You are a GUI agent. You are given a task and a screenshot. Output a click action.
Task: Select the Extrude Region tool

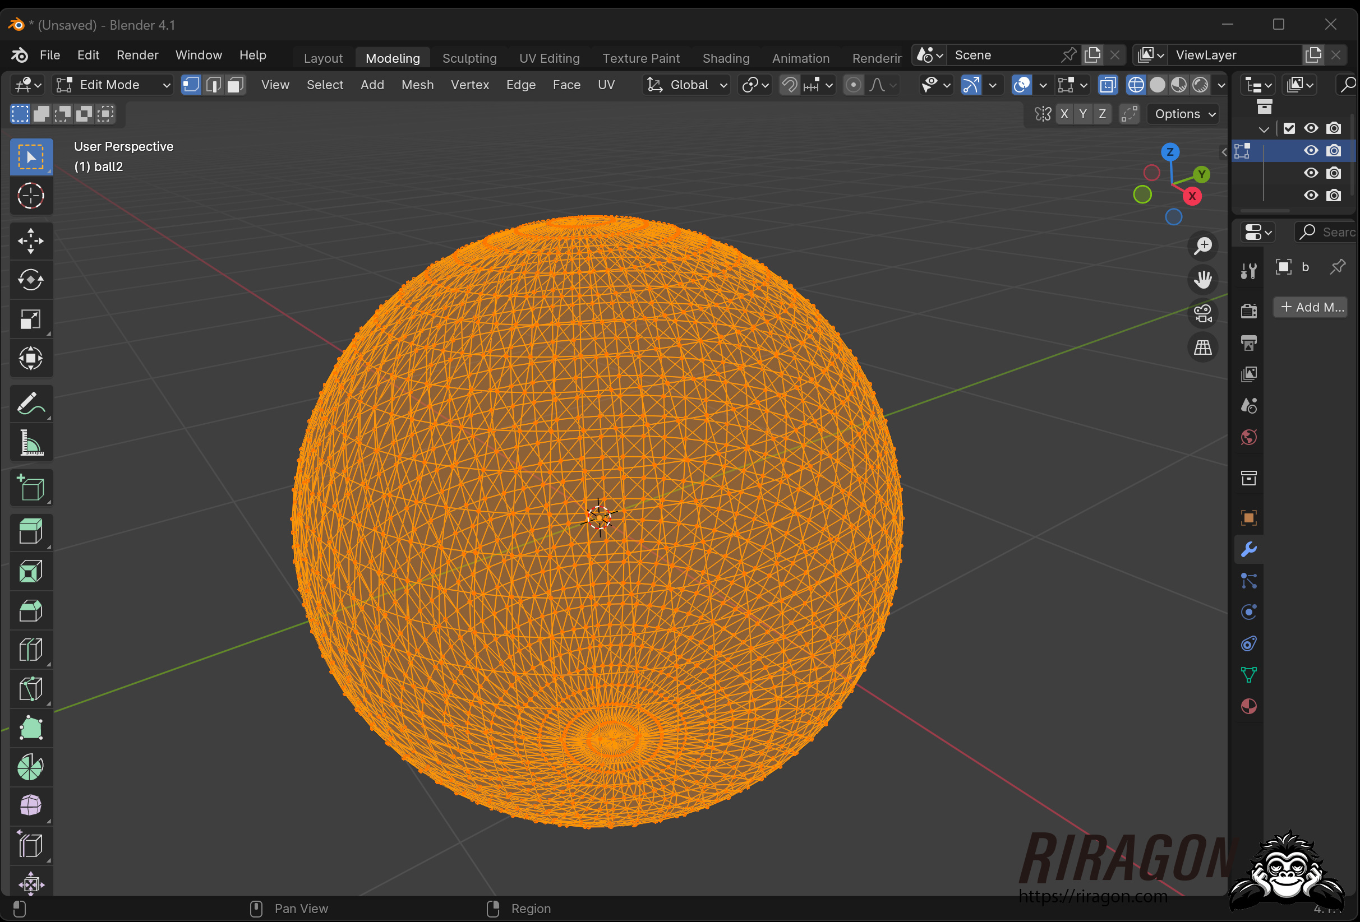tap(30, 532)
